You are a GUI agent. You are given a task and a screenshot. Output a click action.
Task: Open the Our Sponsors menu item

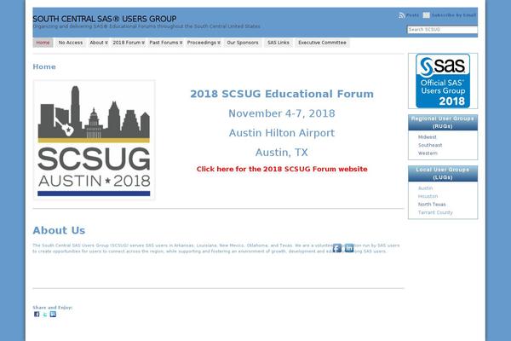click(243, 43)
